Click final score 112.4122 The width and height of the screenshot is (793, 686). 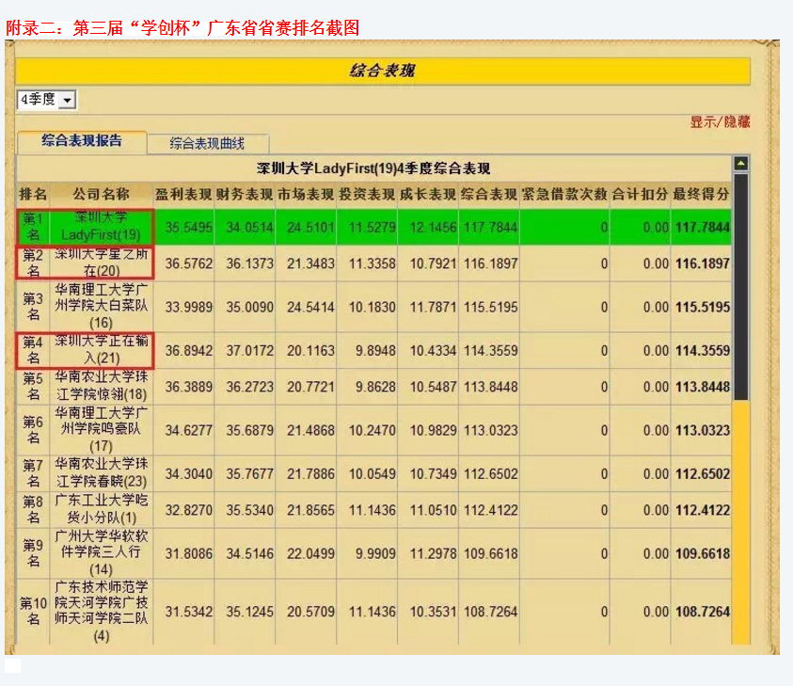point(703,510)
